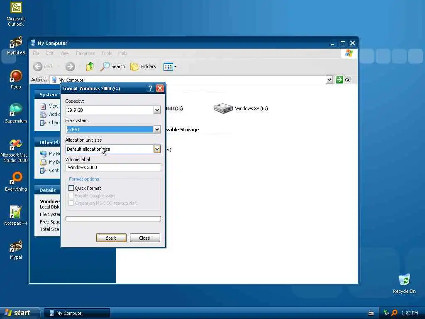Click the Windows flag logo in My Computer
Screen dimensions: 425x319
point(349,53)
